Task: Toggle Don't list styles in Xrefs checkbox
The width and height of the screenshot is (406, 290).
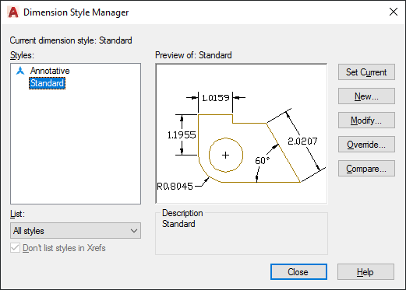Action: click(15, 248)
